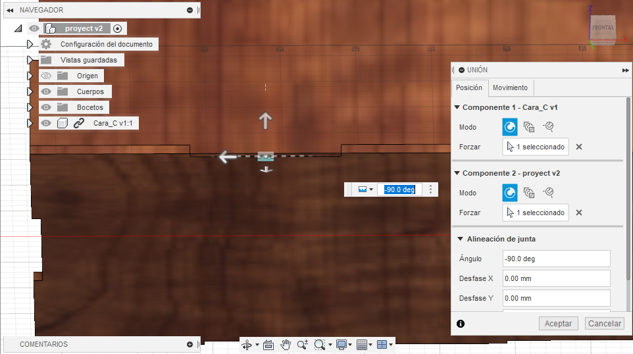633x354 pixels.
Task: Select the proyect v2 component icon
Action: pyautogui.click(x=51, y=28)
